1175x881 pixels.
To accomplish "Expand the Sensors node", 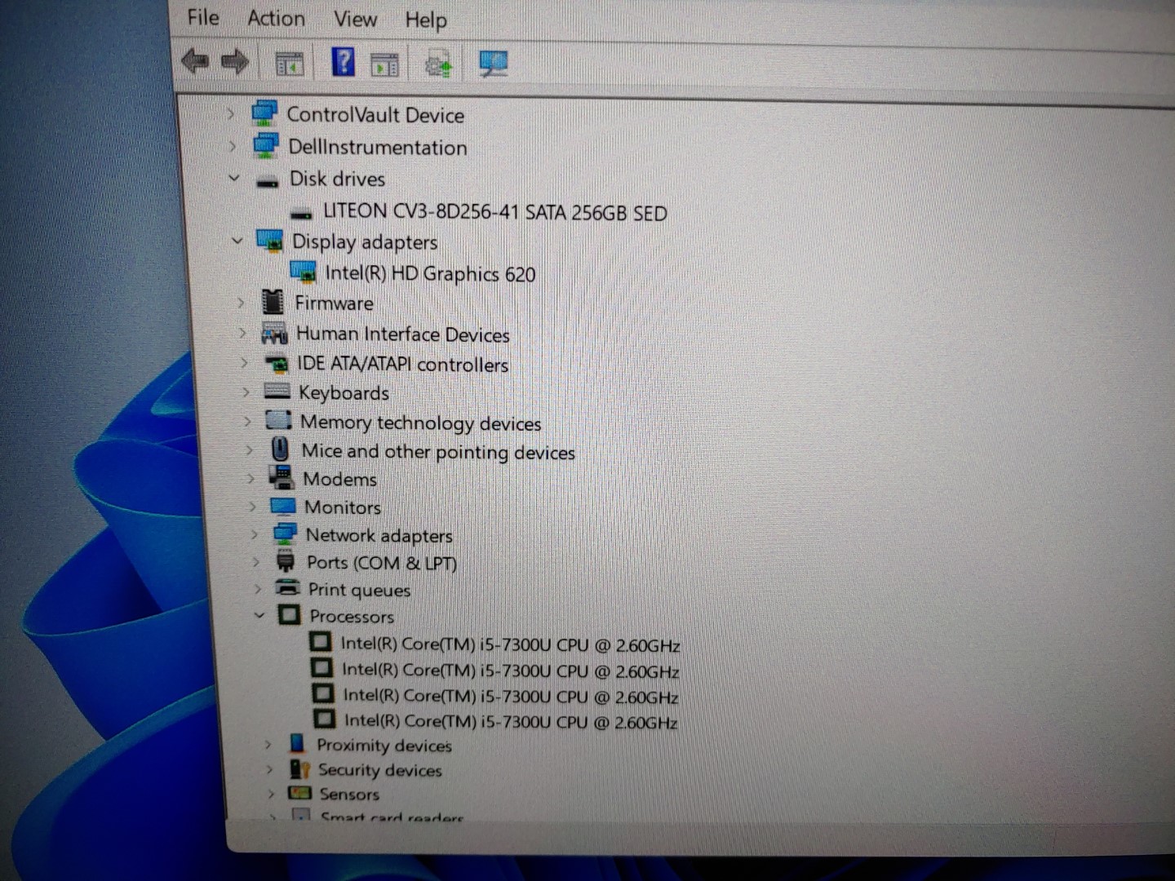I will pyautogui.click(x=271, y=793).
